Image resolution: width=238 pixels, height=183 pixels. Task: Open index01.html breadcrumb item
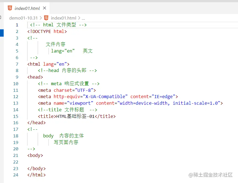(63, 18)
